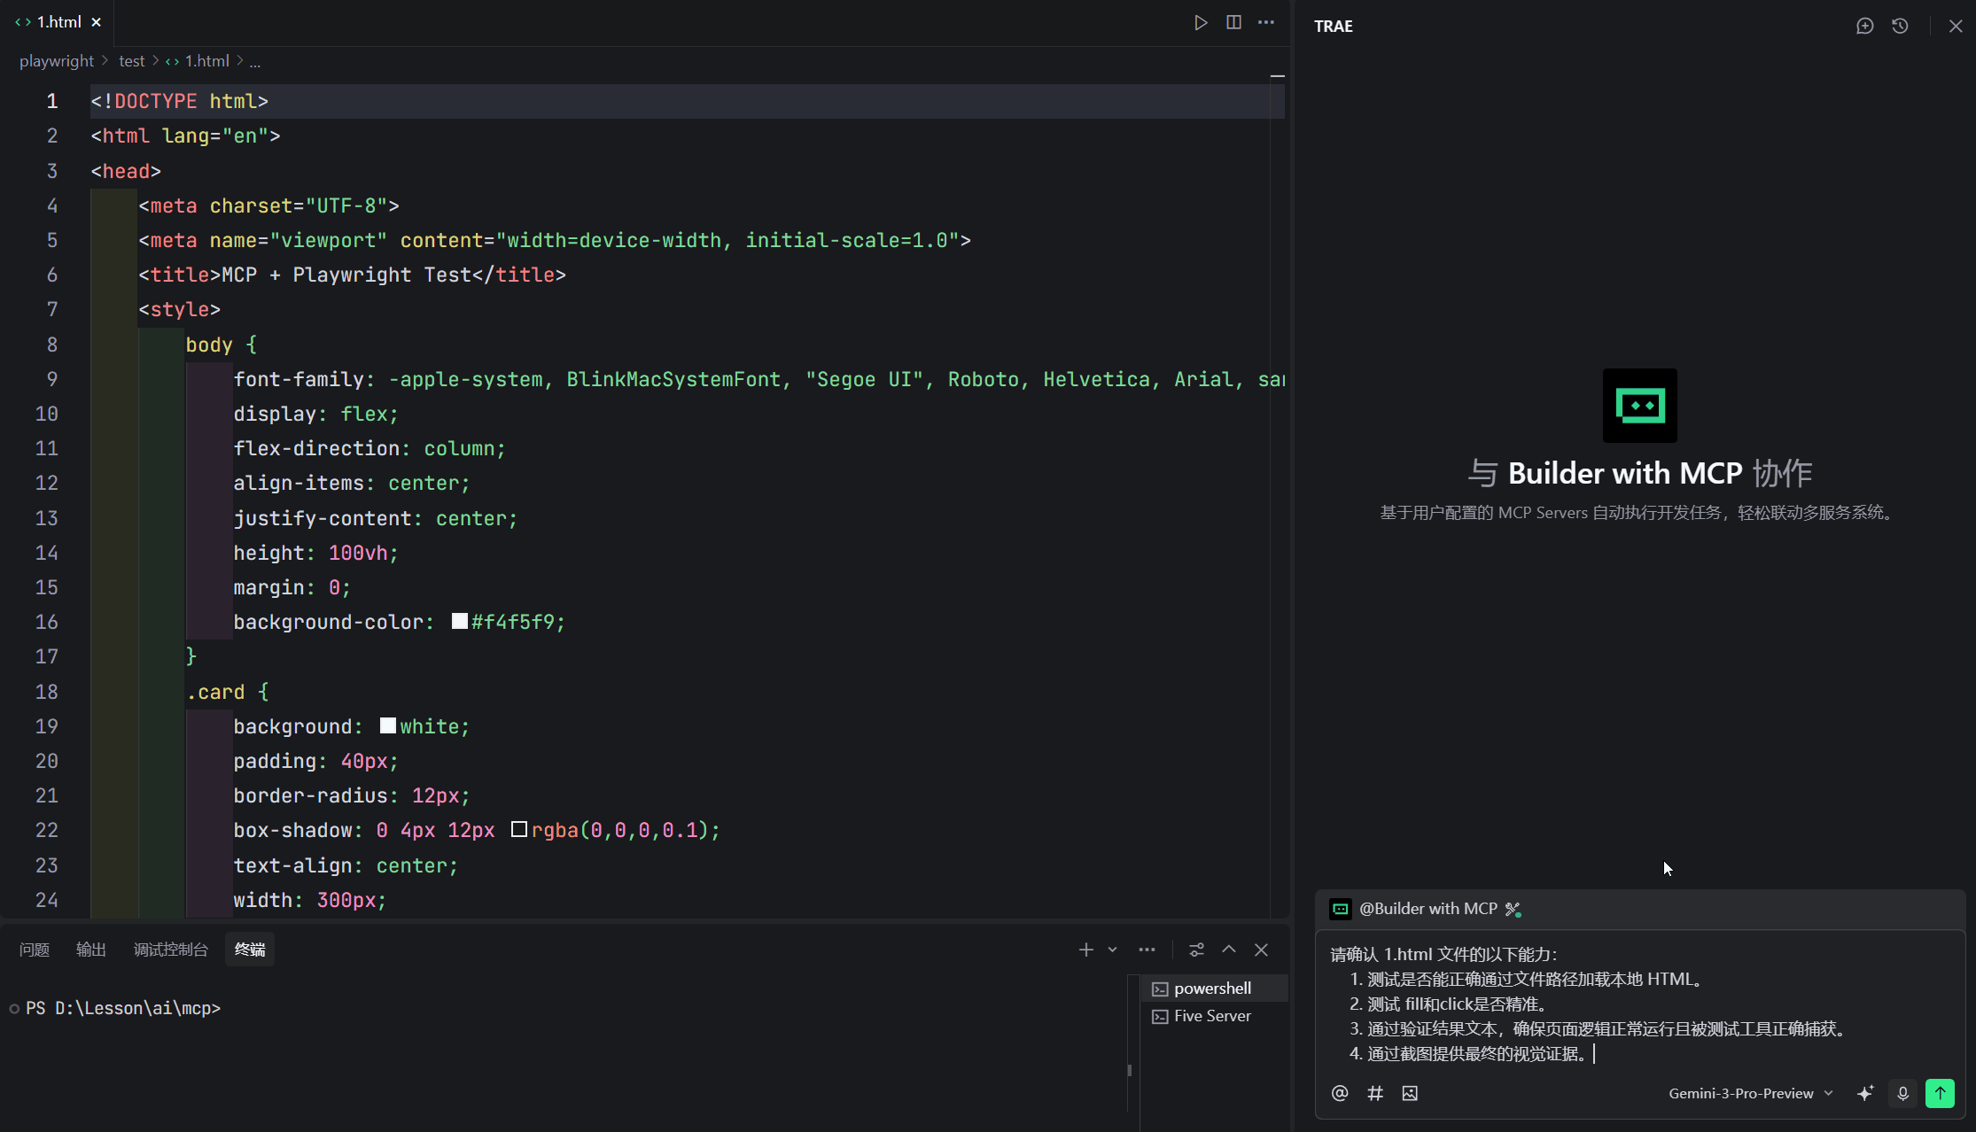Screen dimensions: 1976x1132
Task: Click the playwright breadcrumb link
Action: [57, 61]
